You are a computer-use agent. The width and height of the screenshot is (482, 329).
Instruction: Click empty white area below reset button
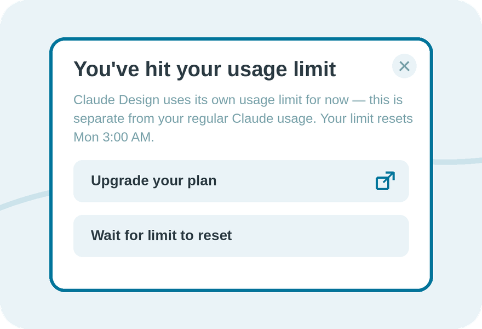click(241, 273)
